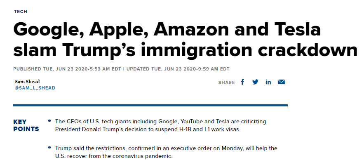Viewport: 364px width, 160px height.
Task: Visit the @SAM_L_SHEAD Twitter handle
Action: 35,88
